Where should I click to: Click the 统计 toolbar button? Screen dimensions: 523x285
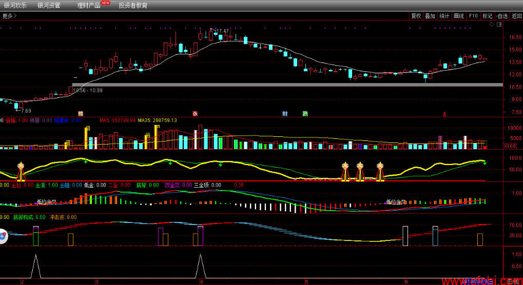point(444,16)
